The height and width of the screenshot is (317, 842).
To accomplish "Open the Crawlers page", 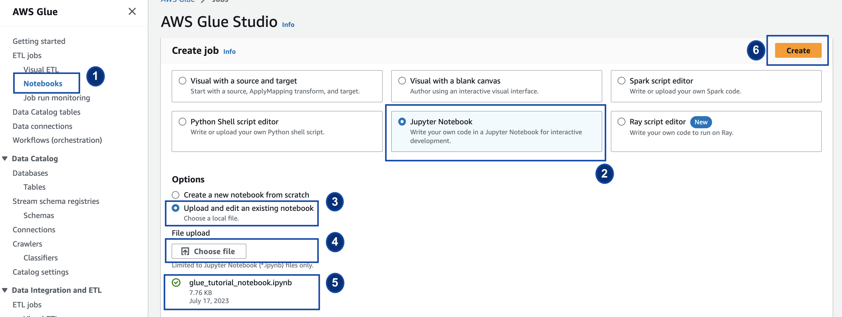I will click(x=28, y=243).
